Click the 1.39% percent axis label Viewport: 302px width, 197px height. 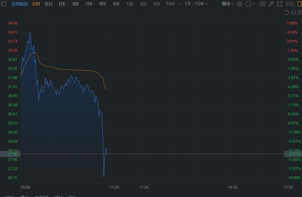pos(292,50)
